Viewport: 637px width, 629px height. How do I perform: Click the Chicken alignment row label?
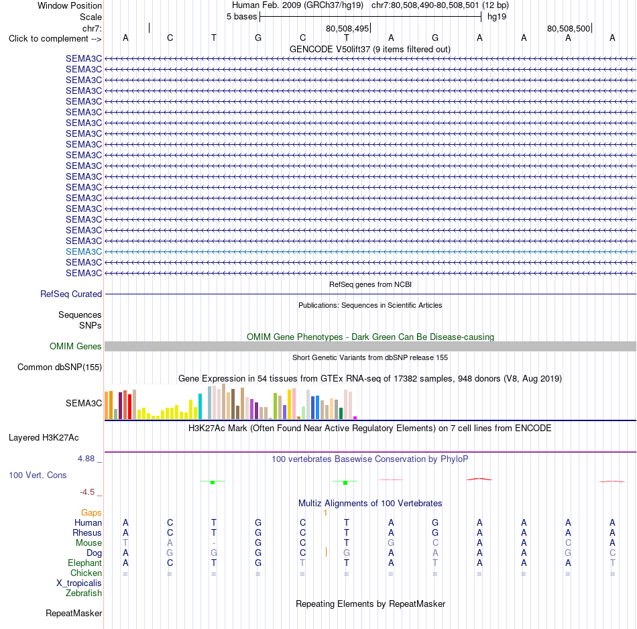pyautogui.click(x=86, y=573)
